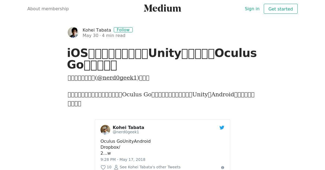
Task: Follow Kohei Tabata
Action: [123, 30]
